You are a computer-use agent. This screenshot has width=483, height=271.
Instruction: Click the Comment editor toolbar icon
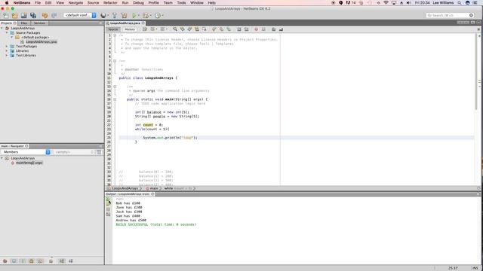click(273, 29)
